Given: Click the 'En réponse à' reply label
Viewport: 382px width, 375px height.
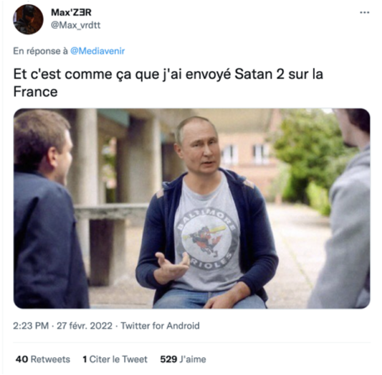Looking at the screenshot, I should click(x=40, y=51).
